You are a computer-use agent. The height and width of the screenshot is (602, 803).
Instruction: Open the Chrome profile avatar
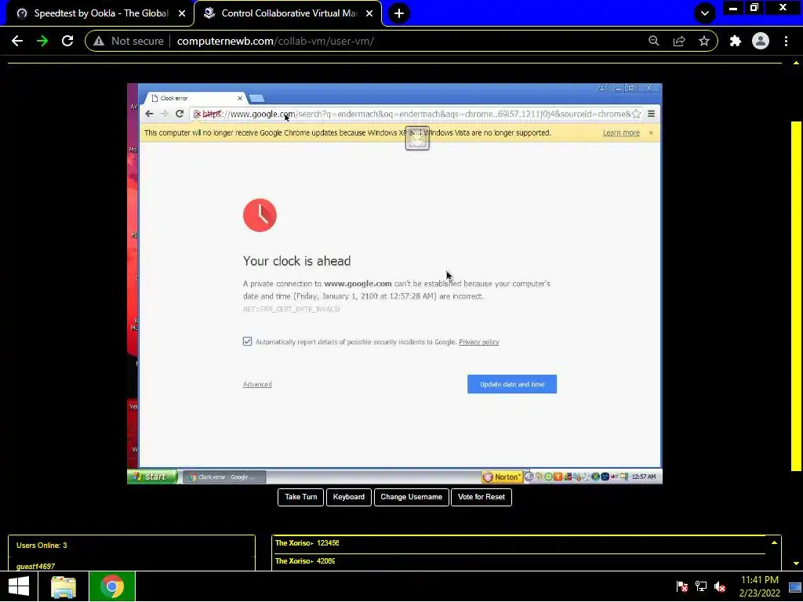(x=761, y=41)
